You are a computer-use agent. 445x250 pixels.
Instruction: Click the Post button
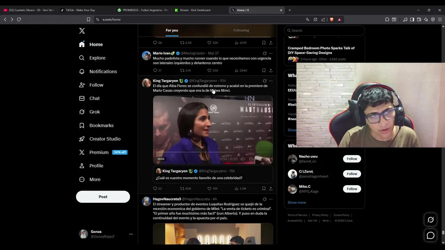[103, 197]
